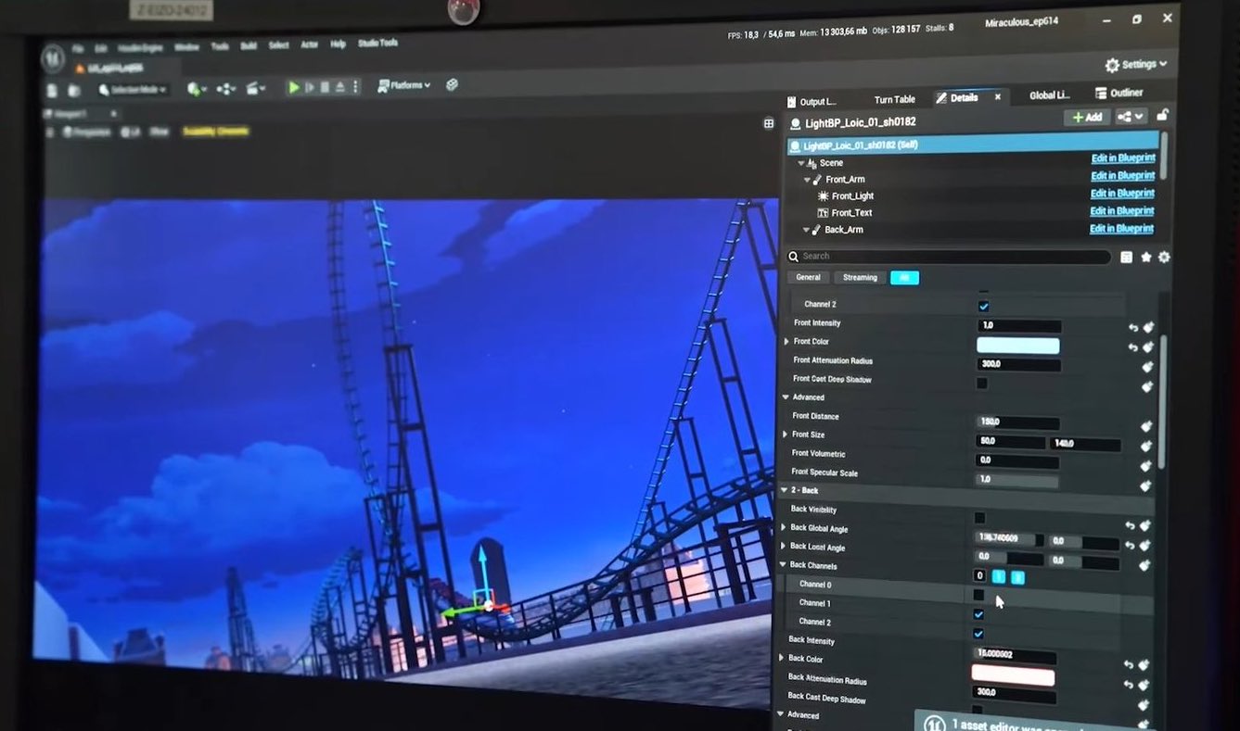Image resolution: width=1240 pixels, height=731 pixels.
Task: Switch to the Output Log tab
Action: pyautogui.click(x=811, y=102)
